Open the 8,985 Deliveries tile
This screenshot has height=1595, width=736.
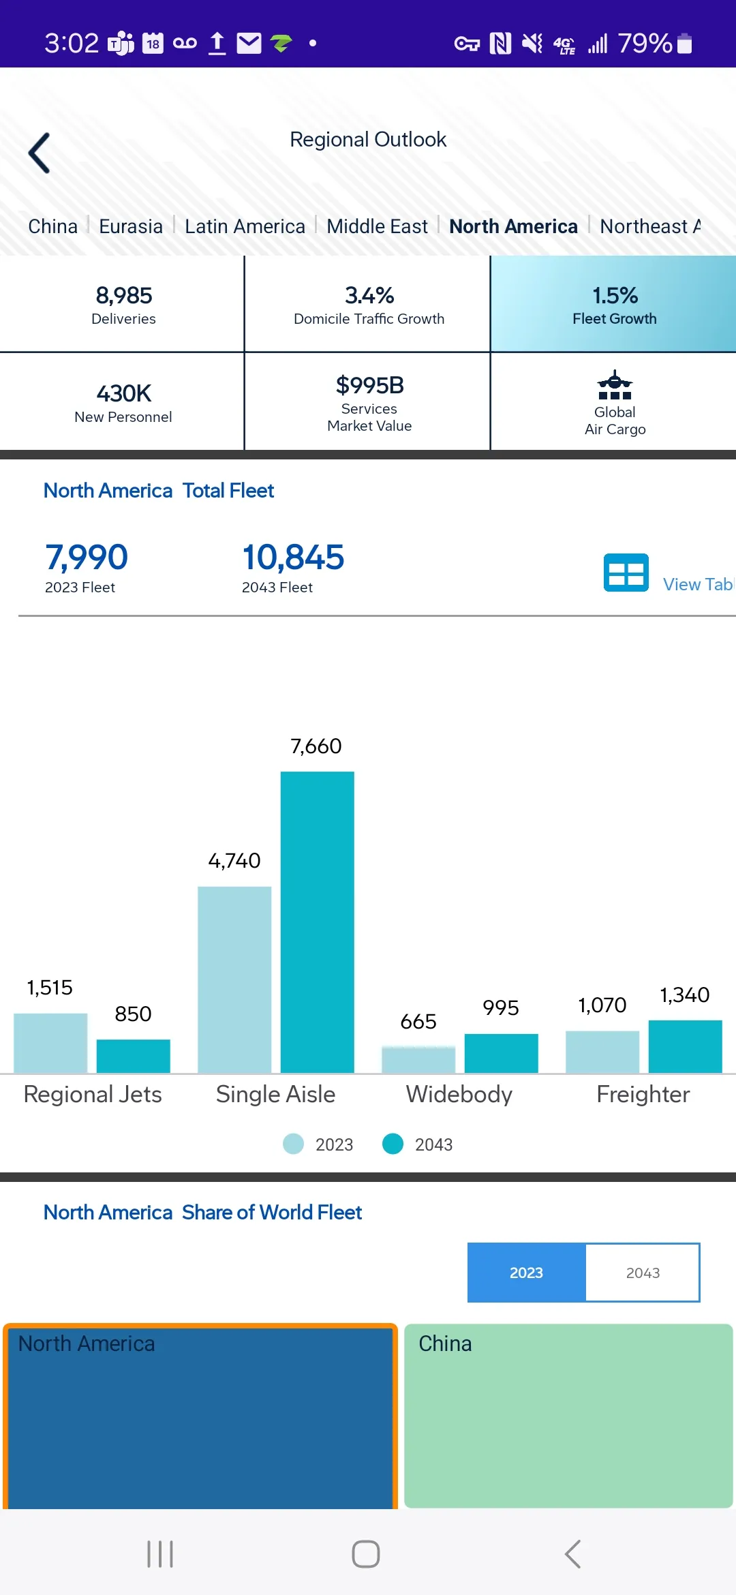[x=123, y=304]
